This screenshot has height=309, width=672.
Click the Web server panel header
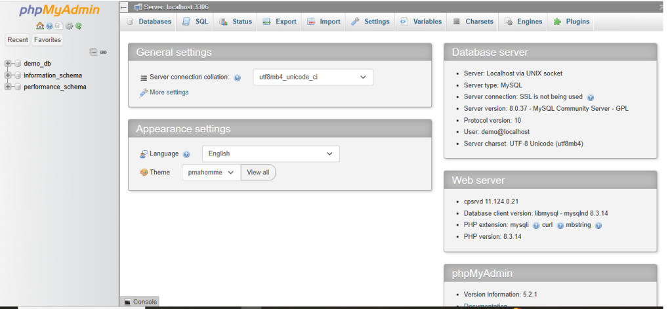click(551, 180)
